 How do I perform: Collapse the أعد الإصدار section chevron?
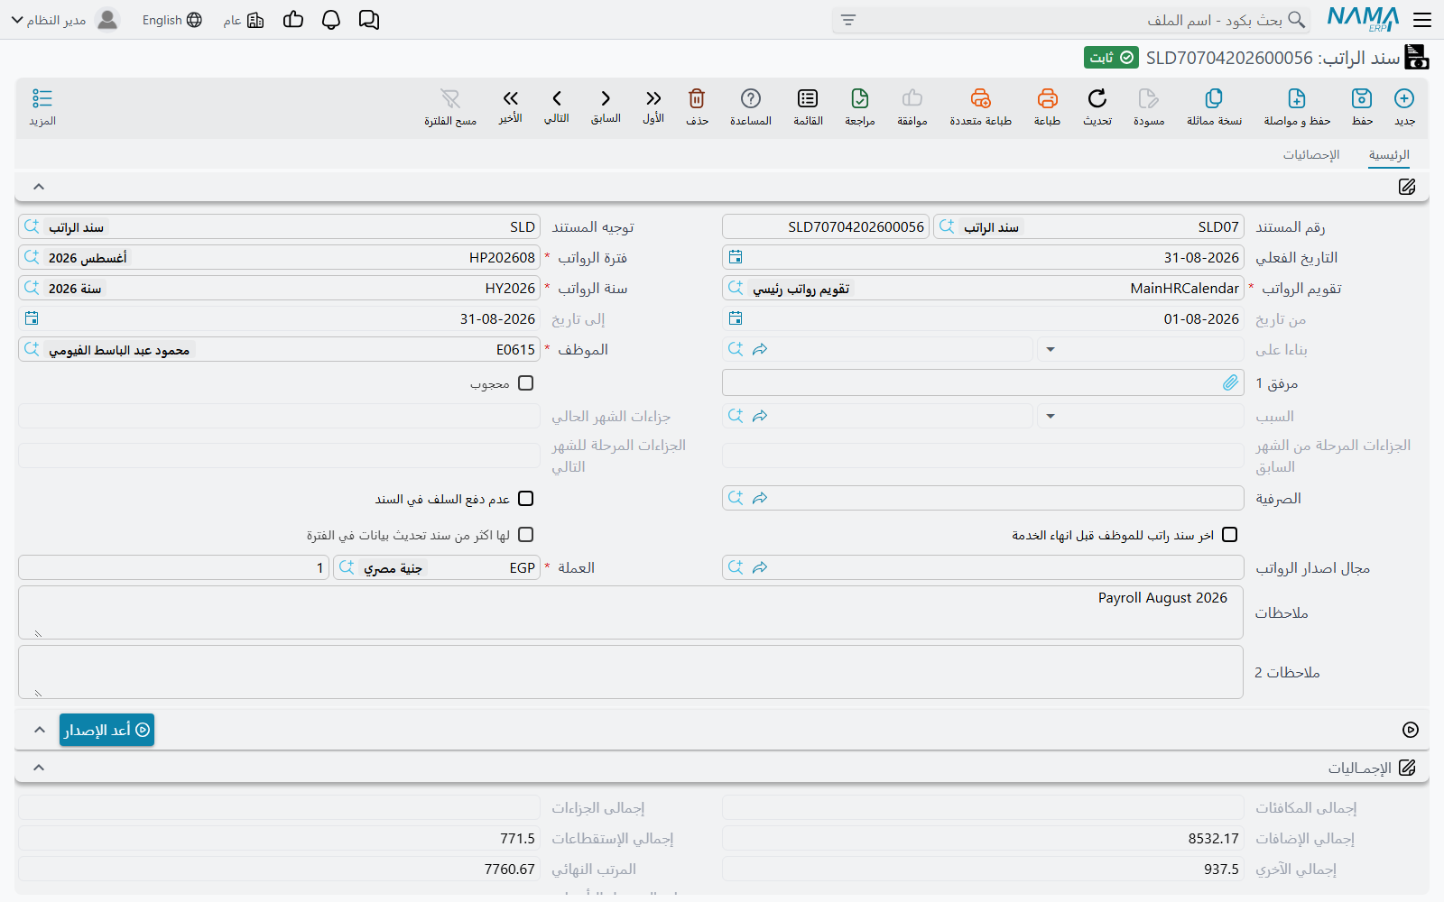tap(40, 730)
